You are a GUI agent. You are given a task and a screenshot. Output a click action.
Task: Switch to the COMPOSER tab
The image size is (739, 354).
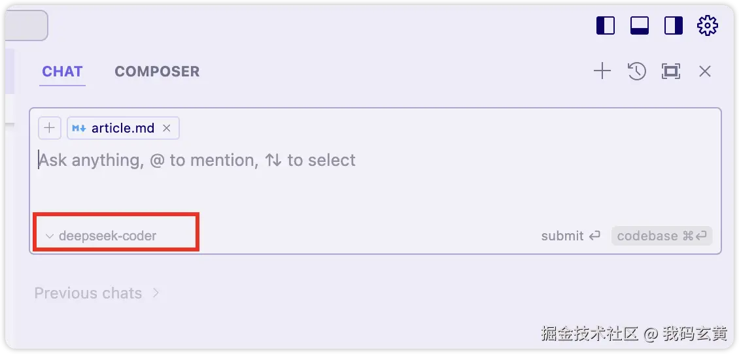click(x=157, y=72)
